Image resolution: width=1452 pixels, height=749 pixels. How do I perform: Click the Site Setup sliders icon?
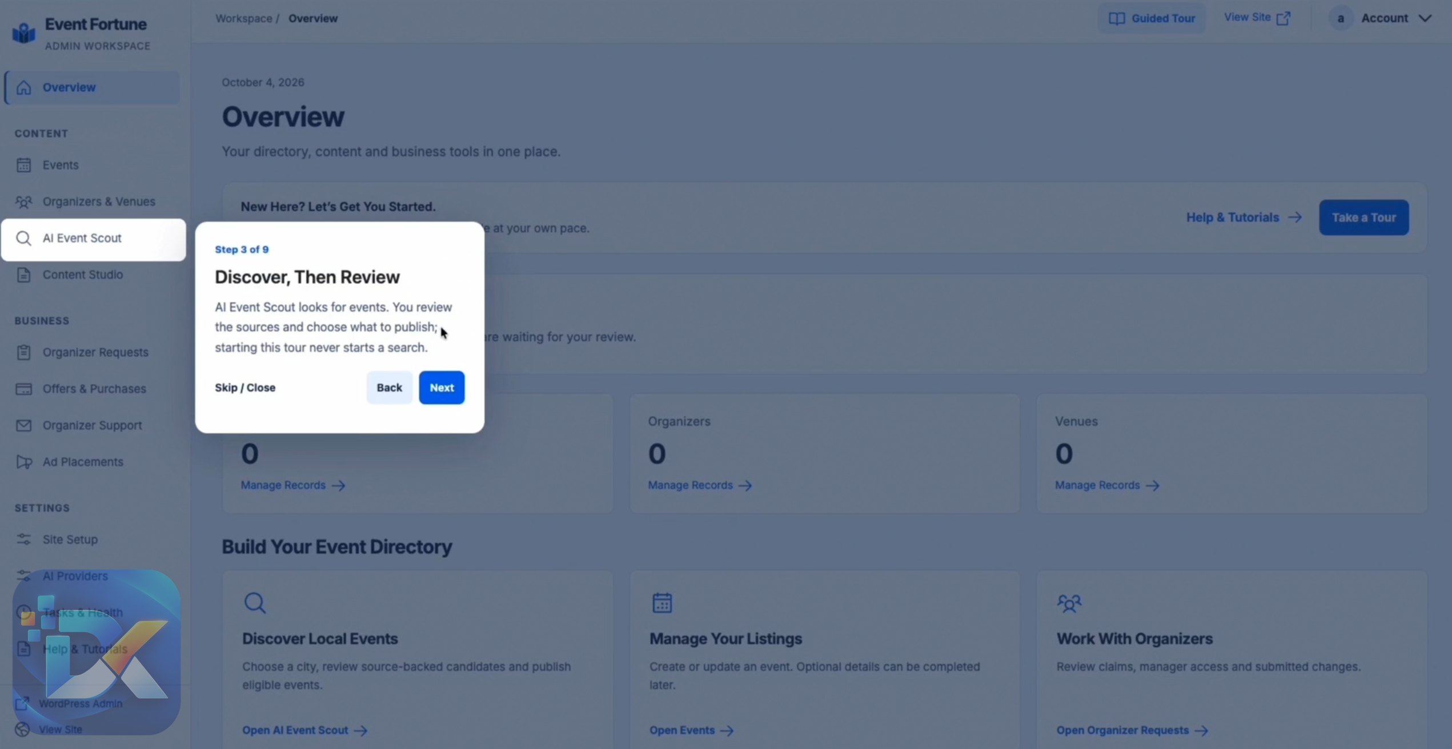point(23,539)
